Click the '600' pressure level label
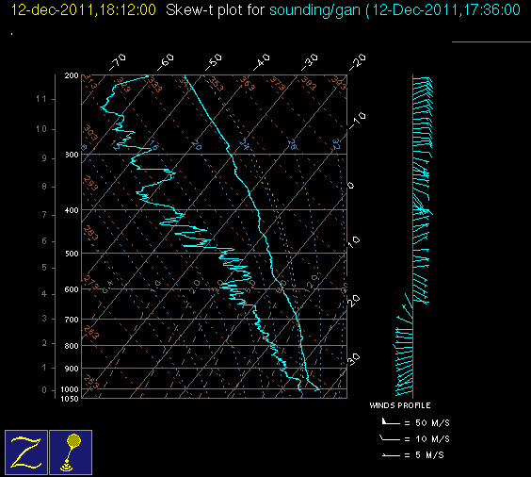 tap(72, 289)
